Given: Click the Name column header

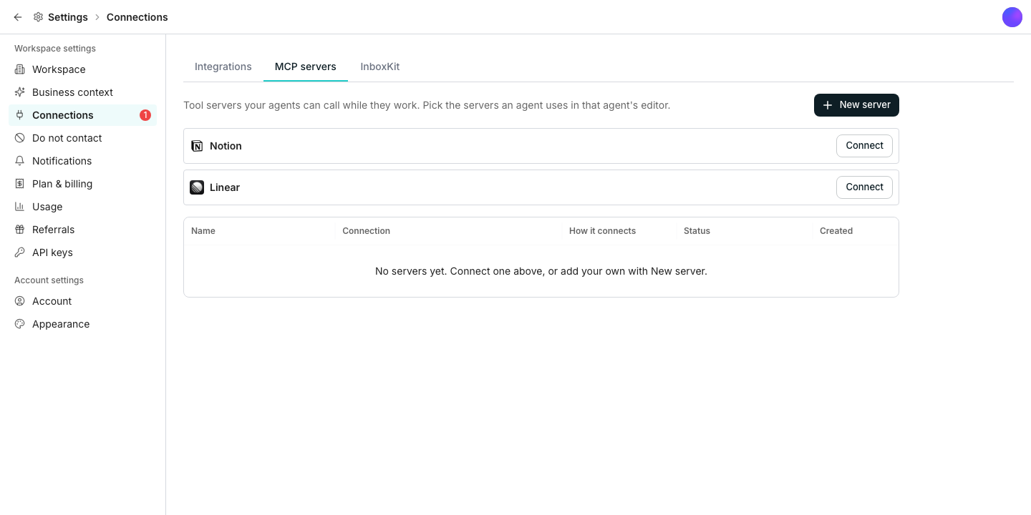Looking at the screenshot, I should [x=203, y=231].
